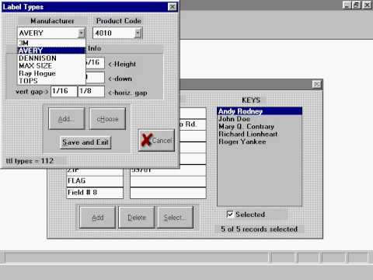The image size is (373, 280).
Task: Click the horiz gap field showing 1/8
Action: pos(91,91)
